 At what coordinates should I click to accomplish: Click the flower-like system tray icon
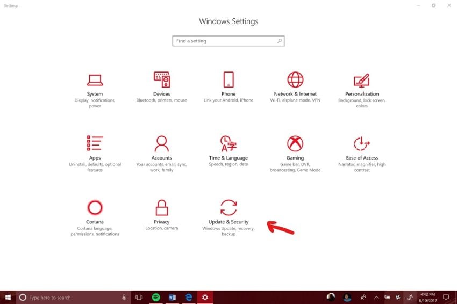398,298
